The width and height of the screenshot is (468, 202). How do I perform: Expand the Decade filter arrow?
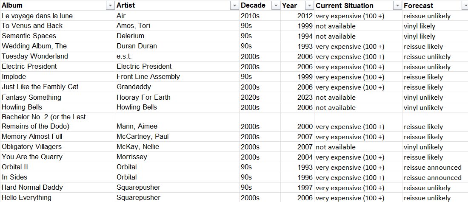275,6
